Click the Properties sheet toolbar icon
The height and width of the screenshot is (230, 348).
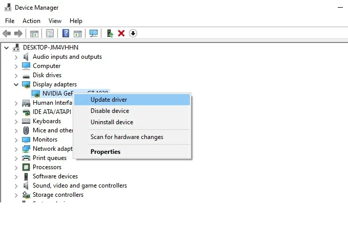50,33
